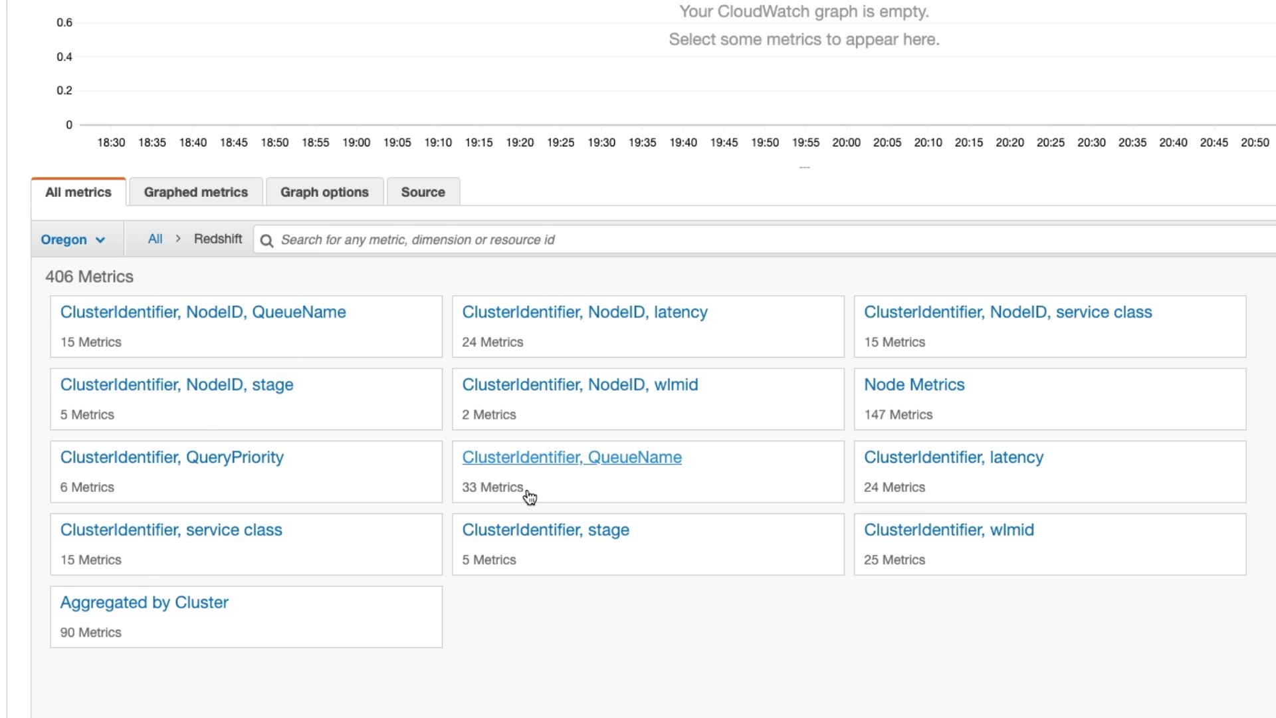Image resolution: width=1276 pixels, height=718 pixels.
Task: Open ClusterIdentifier, NodeID, latency metrics
Action: [584, 312]
